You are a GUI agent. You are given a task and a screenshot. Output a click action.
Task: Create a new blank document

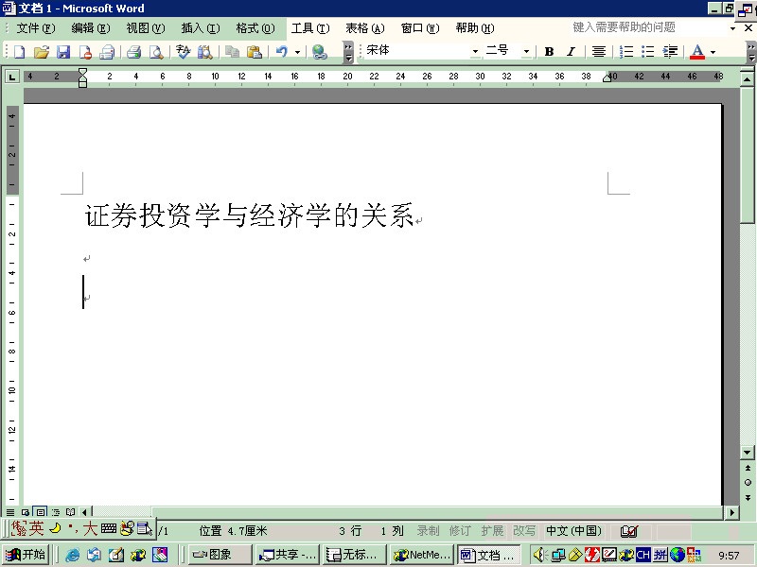pyautogui.click(x=19, y=52)
